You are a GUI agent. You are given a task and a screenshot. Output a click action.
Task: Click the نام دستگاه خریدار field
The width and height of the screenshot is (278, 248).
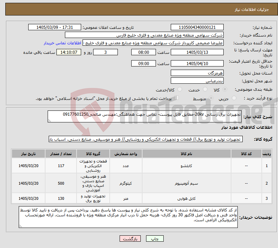(144, 35)
